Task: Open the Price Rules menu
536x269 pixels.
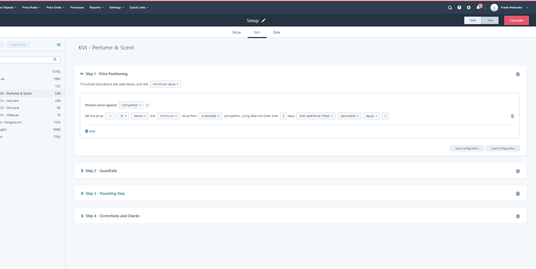Action: [x=31, y=7]
